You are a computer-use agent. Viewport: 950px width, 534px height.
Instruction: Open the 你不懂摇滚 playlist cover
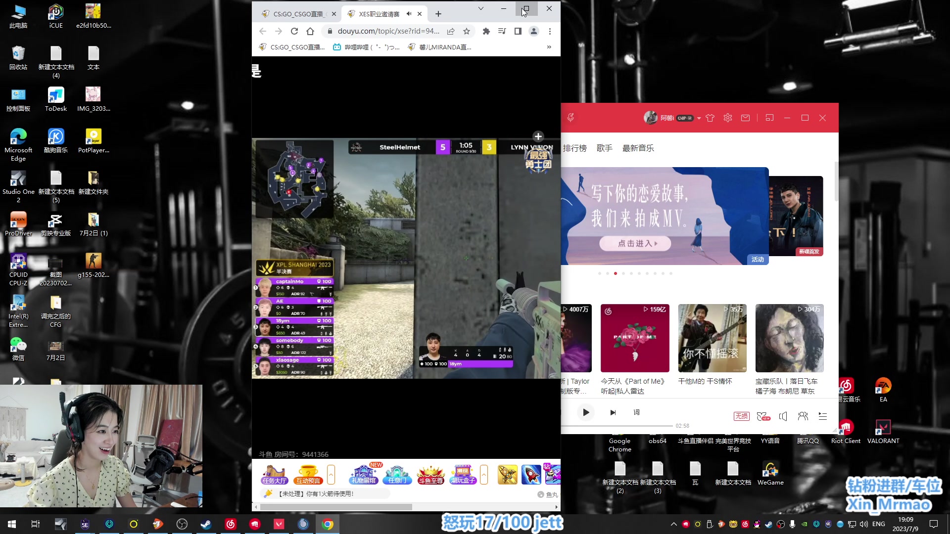(x=712, y=338)
